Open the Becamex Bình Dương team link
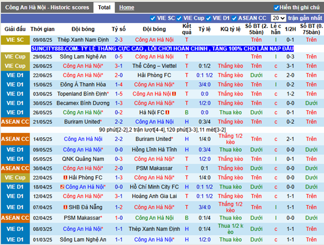 [83, 103]
